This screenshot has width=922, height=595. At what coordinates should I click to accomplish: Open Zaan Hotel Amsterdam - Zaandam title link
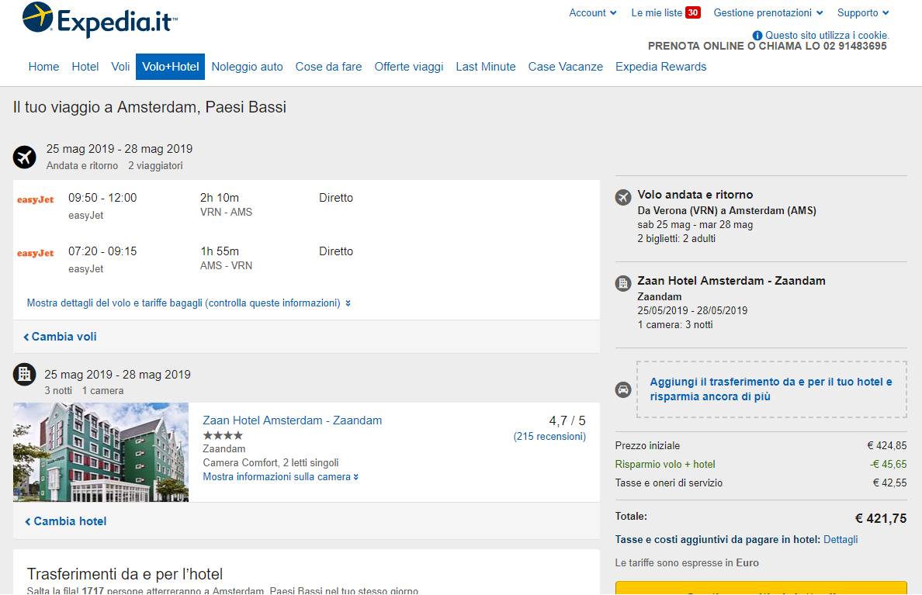coord(293,420)
